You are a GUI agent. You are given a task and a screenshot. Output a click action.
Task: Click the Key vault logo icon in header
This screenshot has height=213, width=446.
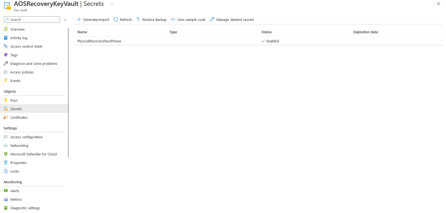tap(7, 6)
